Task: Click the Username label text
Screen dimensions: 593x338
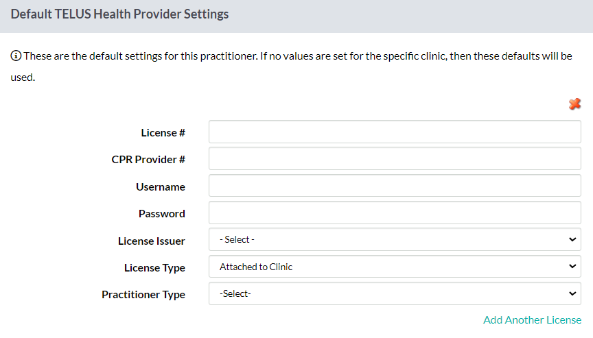Action: [x=161, y=187]
